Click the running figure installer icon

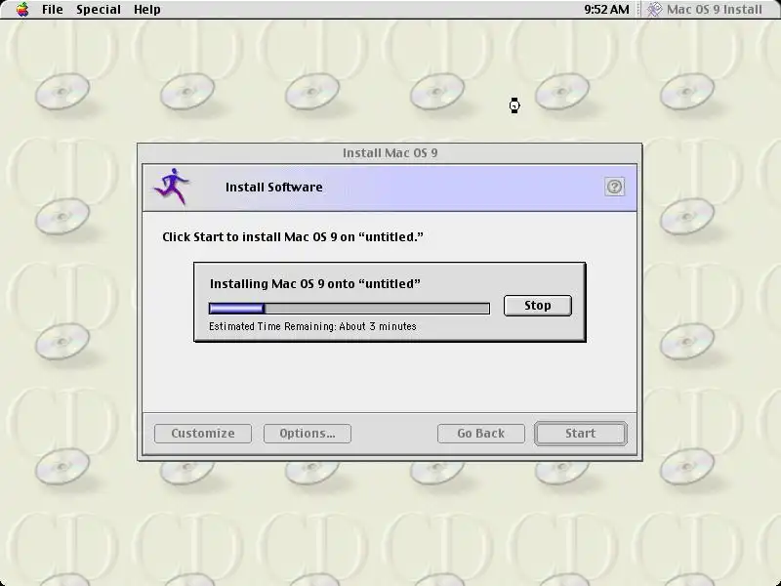coord(172,187)
